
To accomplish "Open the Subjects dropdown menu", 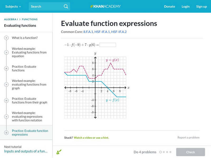I will point(13,6).
